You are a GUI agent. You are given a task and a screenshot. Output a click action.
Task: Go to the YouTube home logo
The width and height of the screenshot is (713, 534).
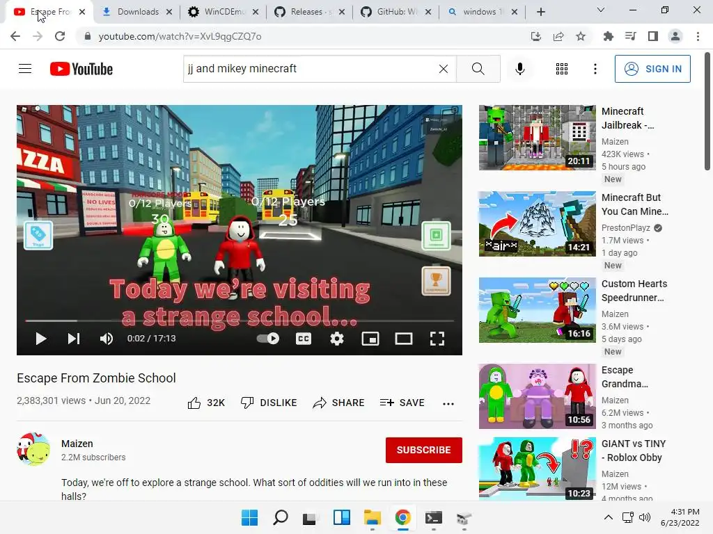pyautogui.click(x=81, y=69)
